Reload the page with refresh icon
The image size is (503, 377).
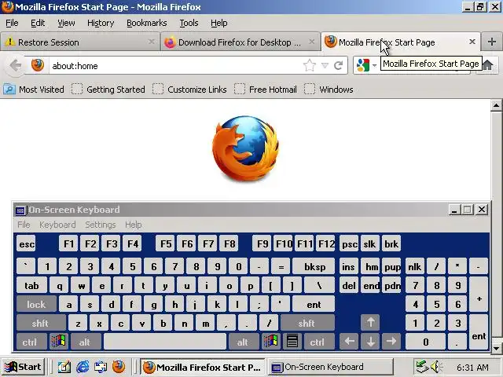point(339,65)
